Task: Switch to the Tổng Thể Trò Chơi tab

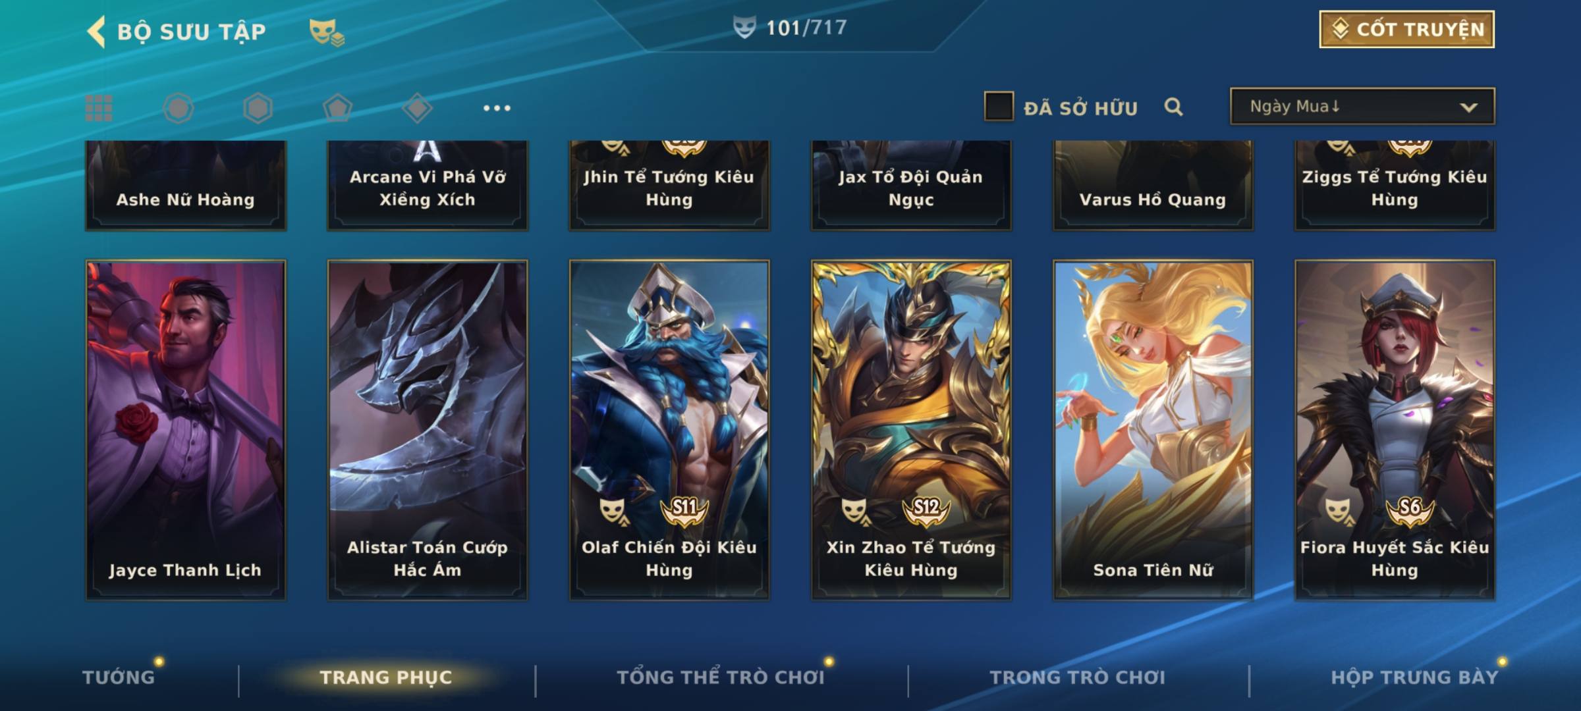Action: point(720,677)
